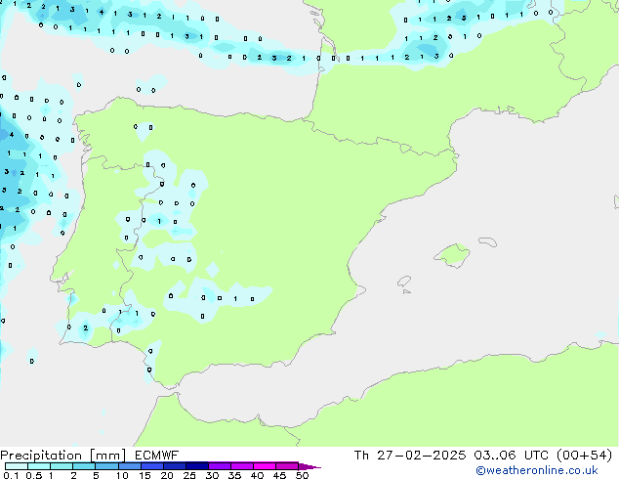Click the '03..06 UTC' time range text
This screenshot has height=479, width=619.
coord(511,456)
